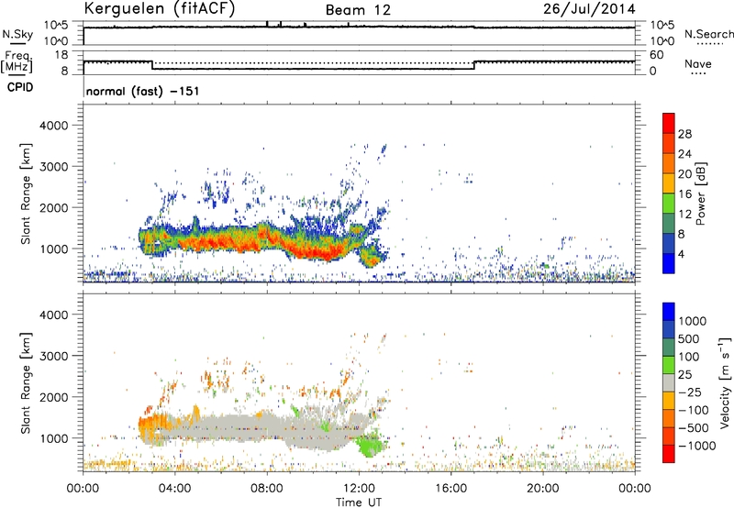Click the '24' label on the Power color bar
This screenshot has height=508, width=734.
684,154
